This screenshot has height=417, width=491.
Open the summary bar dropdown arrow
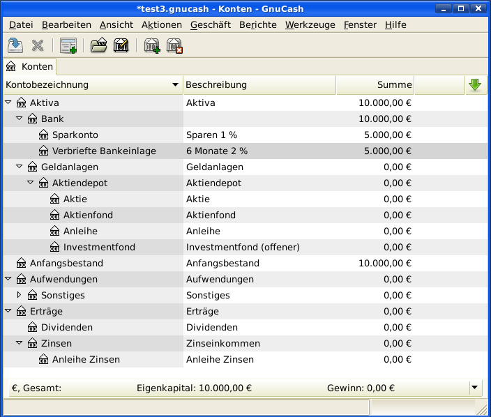coord(475,388)
